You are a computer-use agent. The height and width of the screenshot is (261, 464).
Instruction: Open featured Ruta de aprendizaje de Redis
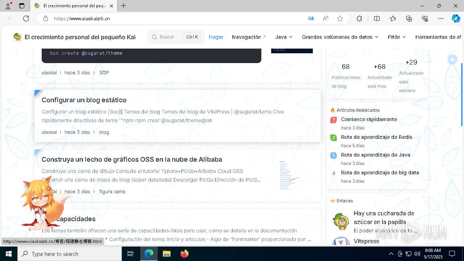377,137
